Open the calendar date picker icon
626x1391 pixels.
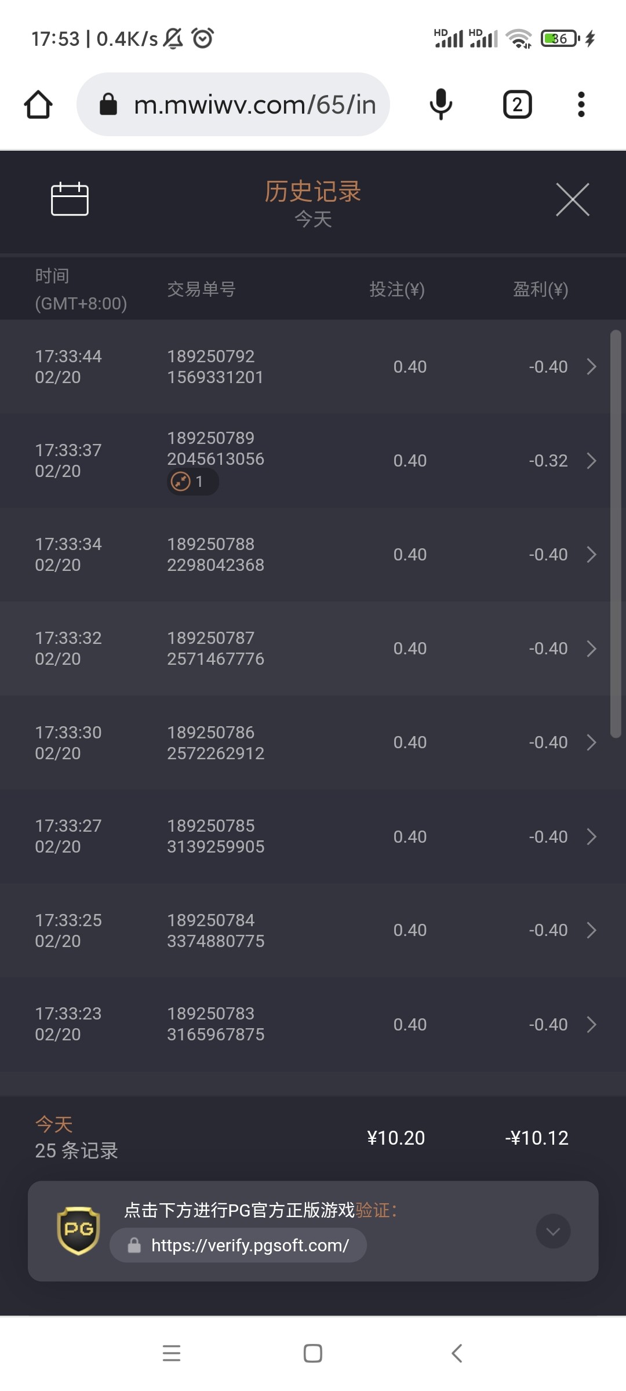[70, 199]
